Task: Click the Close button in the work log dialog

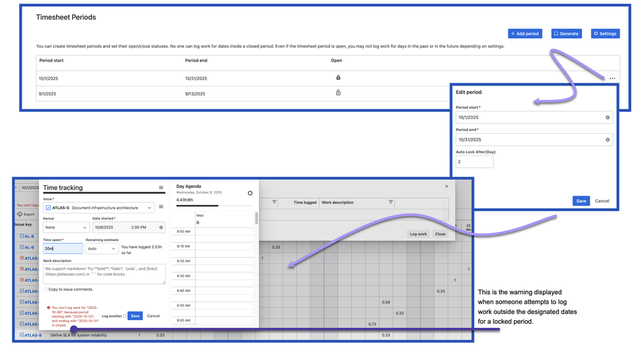Action: point(440,234)
